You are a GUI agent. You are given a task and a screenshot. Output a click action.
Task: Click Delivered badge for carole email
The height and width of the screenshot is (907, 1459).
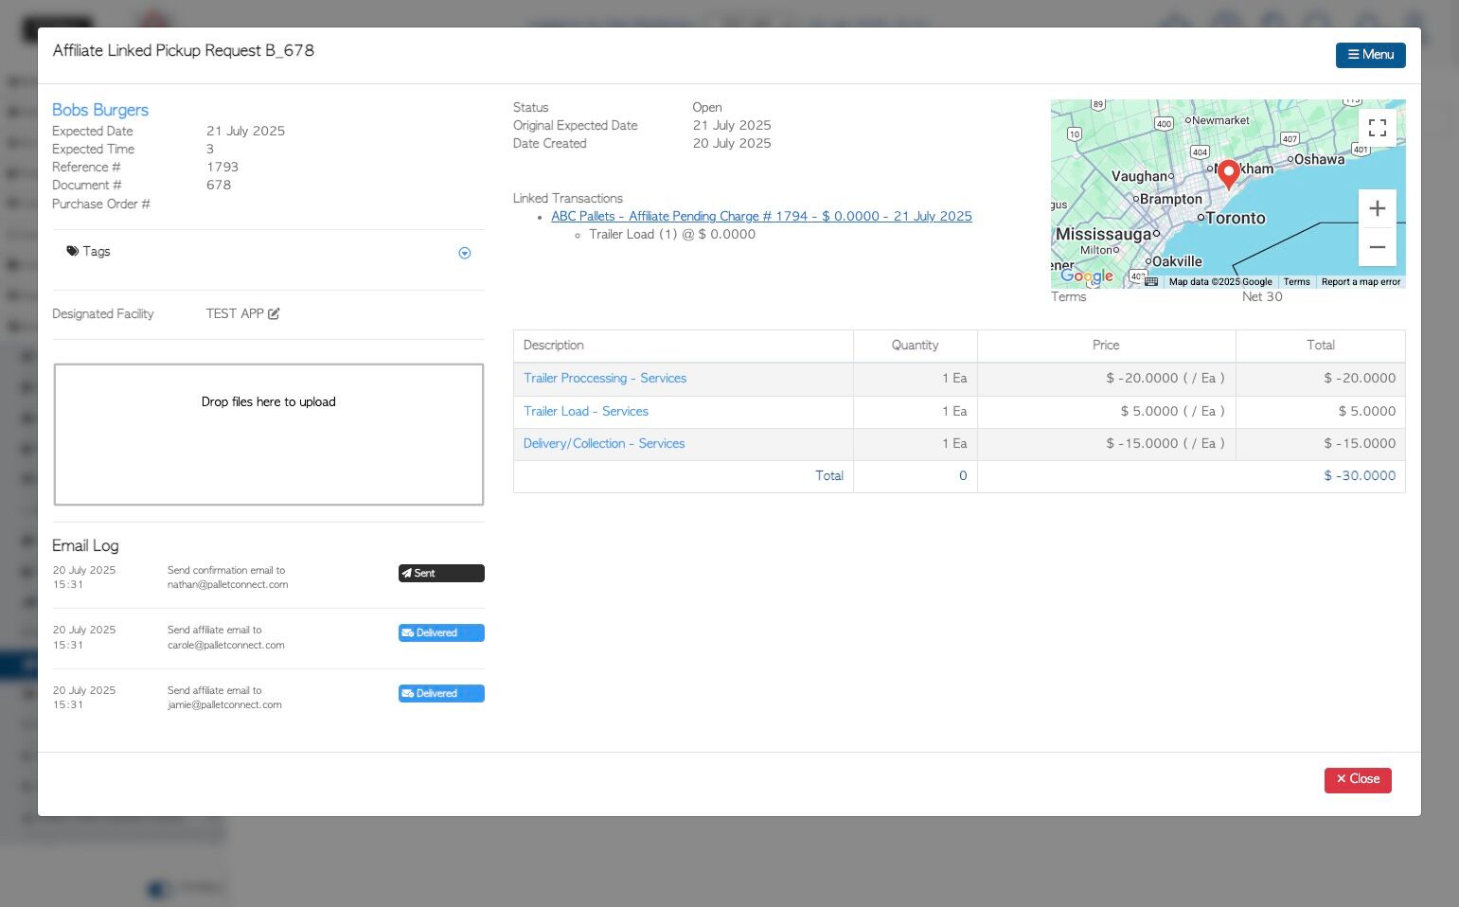[x=441, y=632]
